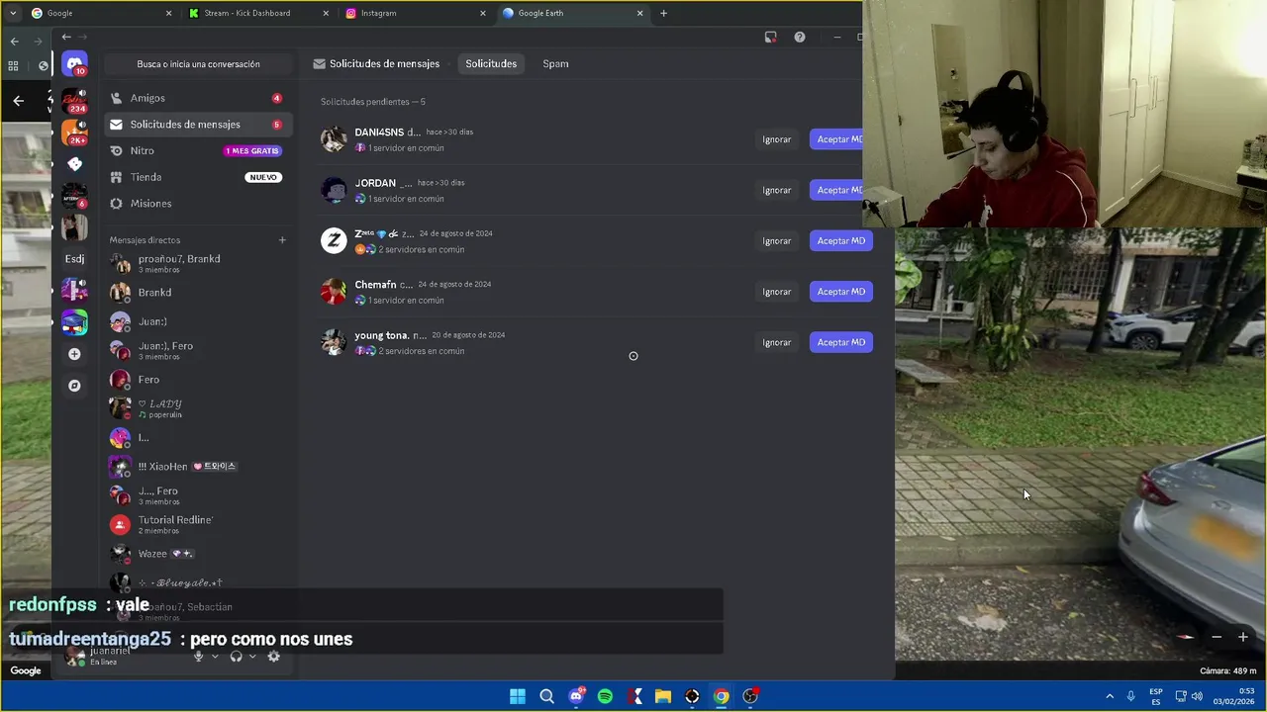This screenshot has width=1267, height=712.
Task: Accept the message request from young tona.
Action: tap(840, 342)
